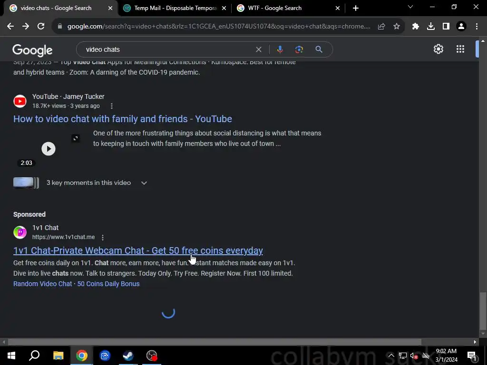Image resolution: width=487 pixels, height=365 pixels.
Task: Open the ad info menu for 1v1 Chat
Action: point(103,238)
